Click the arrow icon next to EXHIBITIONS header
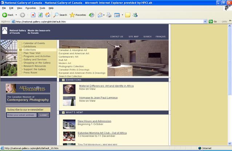This screenshot has height=151, width=232. click(63, 80)
